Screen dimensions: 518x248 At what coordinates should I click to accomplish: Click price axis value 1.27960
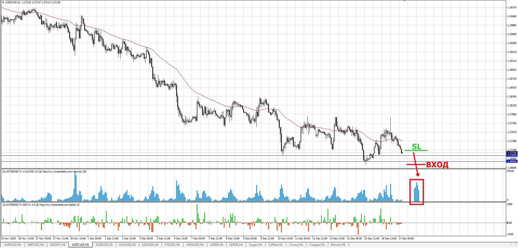pos(512,114)
